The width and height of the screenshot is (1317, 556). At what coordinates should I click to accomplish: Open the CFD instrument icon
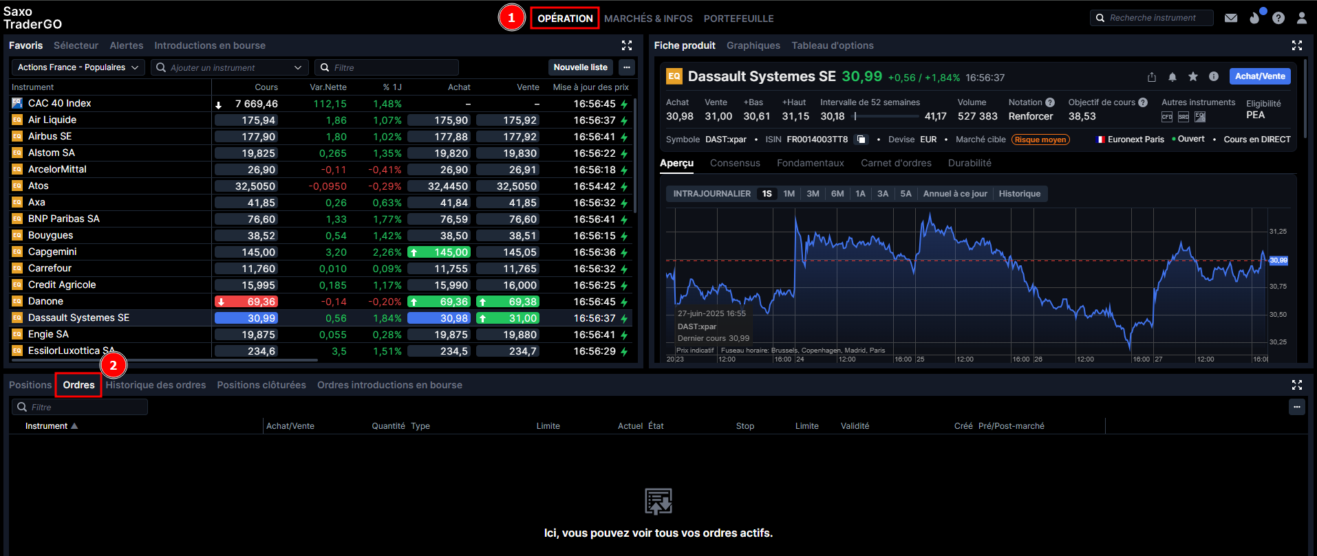click(1167, 117)
